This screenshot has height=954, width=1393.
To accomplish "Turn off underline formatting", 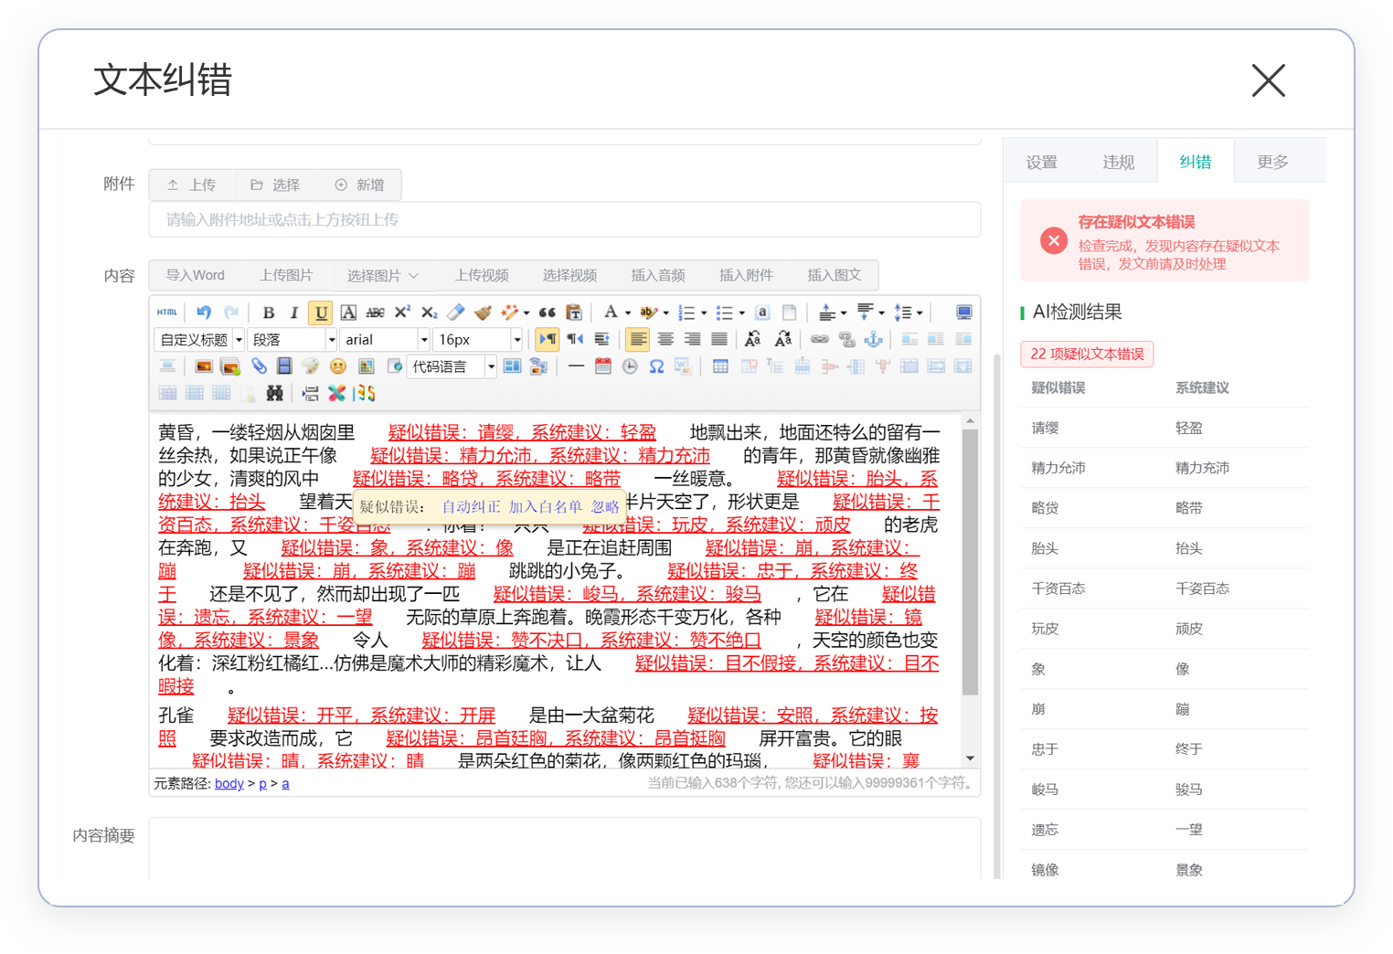I will point(321,313).
